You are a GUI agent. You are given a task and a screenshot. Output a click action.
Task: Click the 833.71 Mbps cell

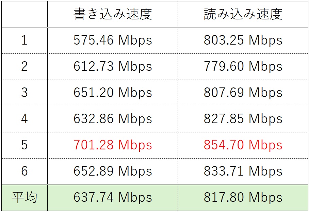coord(243,171)
